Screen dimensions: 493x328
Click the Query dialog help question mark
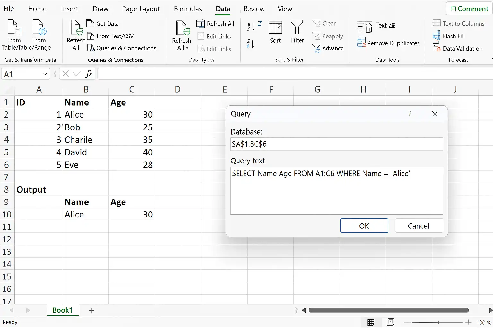pos(410,114)
